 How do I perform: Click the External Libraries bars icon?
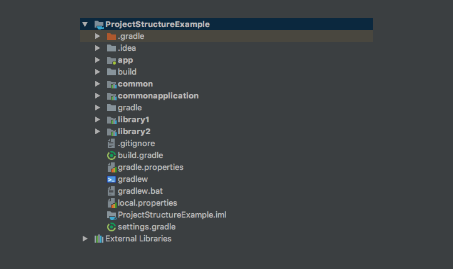click(x=99, y=239)
